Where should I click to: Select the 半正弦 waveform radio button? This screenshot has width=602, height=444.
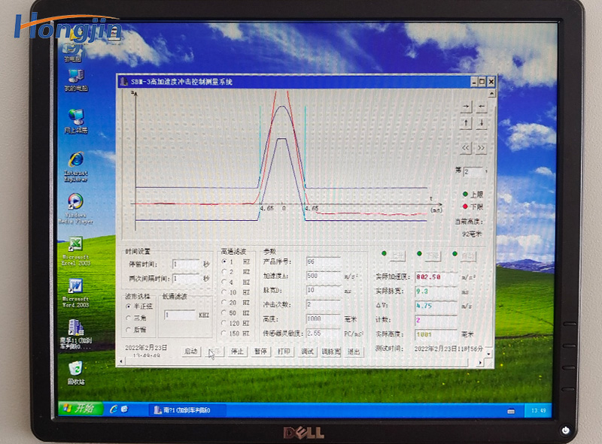(x=128, y=307)
